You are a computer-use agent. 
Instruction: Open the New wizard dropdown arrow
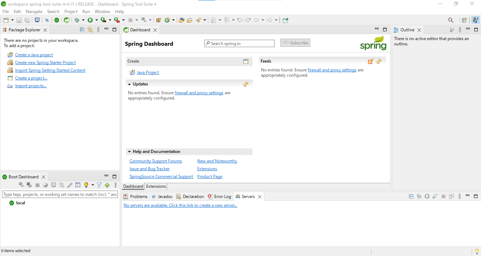click(12, 20)
